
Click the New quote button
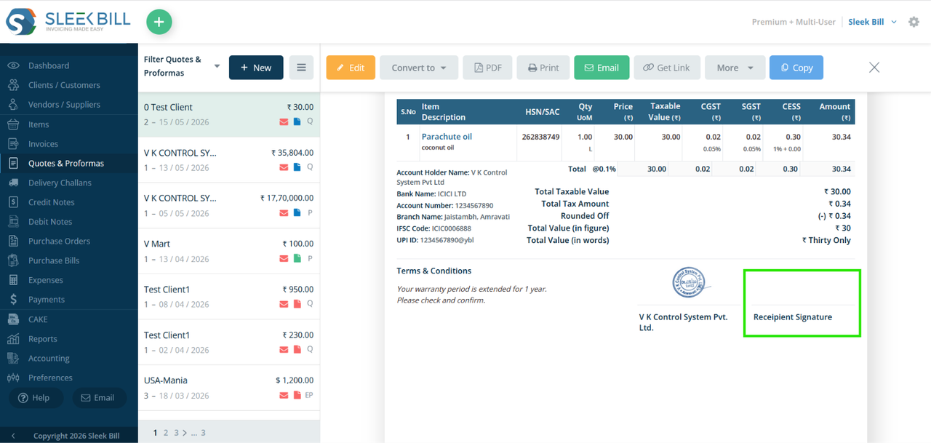[x=256, y=68]
